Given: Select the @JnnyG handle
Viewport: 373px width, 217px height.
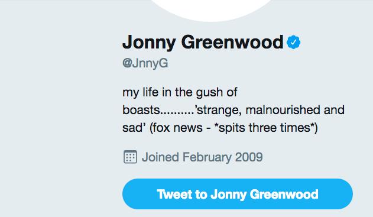Looking at the screenshot, I should point(145,63).
